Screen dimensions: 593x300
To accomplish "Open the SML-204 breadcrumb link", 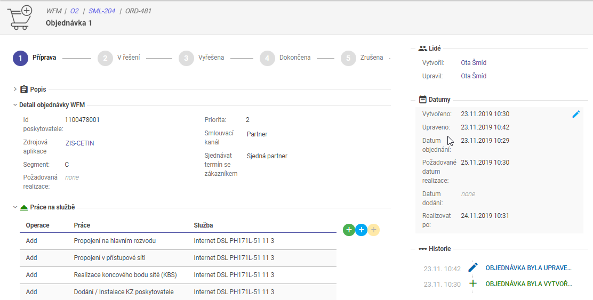I will pyautogui.click(x=101, y=11).
